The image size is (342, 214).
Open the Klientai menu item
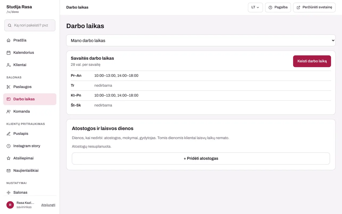coord(30,65)
